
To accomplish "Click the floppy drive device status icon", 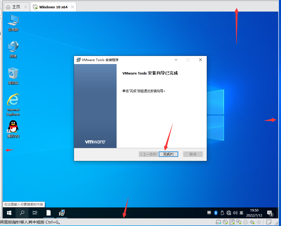I will point(232,222).
